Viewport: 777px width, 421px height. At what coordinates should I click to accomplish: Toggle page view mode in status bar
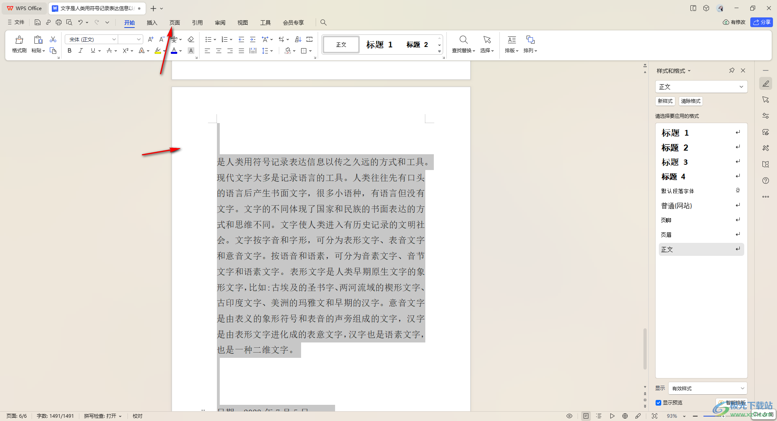pyautogui.click(x=586, y=416)
